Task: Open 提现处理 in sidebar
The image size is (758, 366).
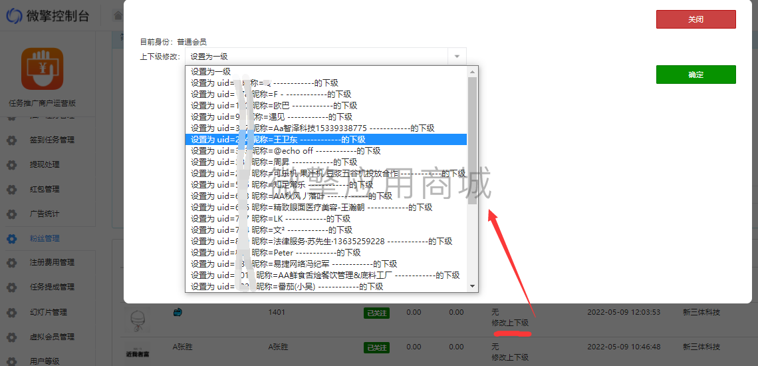Action: [45, 164]
